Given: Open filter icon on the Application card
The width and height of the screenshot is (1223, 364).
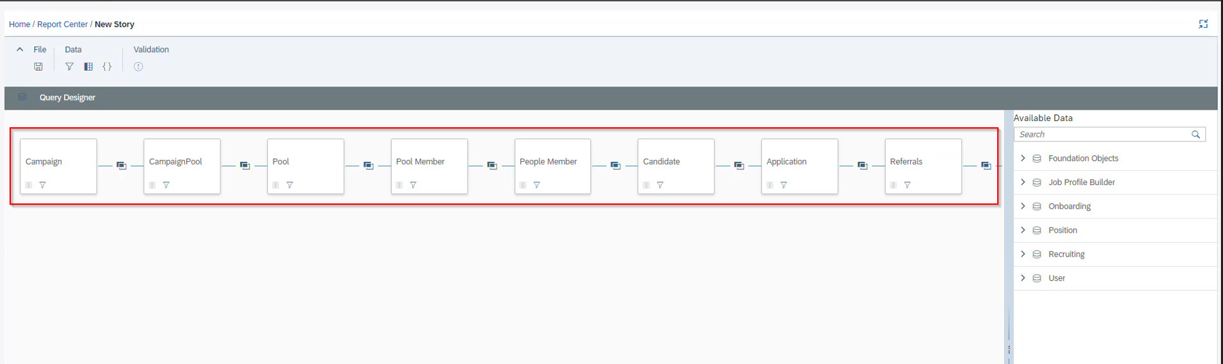Looking at the screenshot, I should point(784,185).
